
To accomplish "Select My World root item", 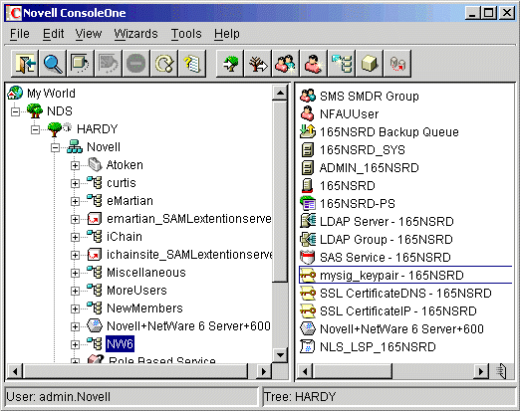I will [x=42, y=94].
